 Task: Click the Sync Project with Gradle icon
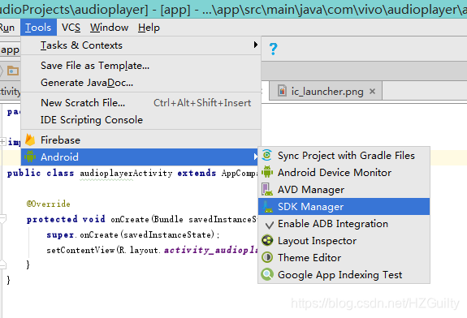(x=267, y=155)
